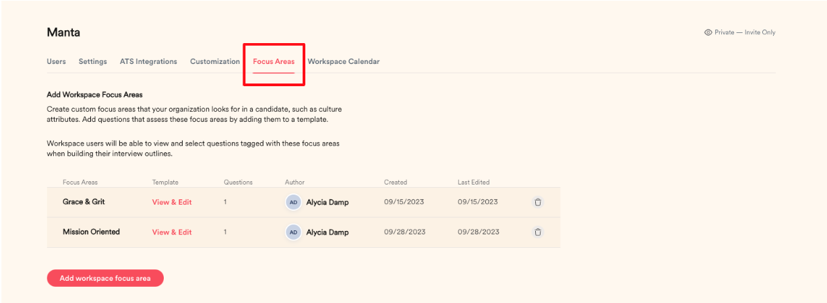Click the Grace & Grit focus area name
Image resolution: width=827 pixels, height=303 pixels.
(x=84, y=202)
